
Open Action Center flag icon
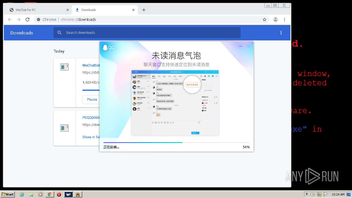pyautogui.click(x=326, y=194)
